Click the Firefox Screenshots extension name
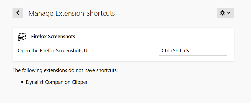The height and width of the screenshot is (103, 251). pyautogui.click(x=53, y=37)
